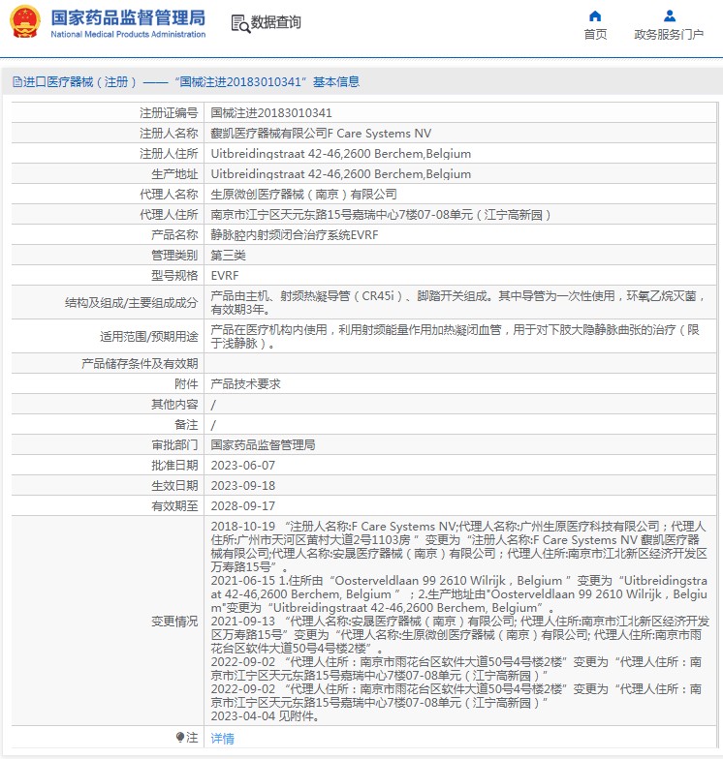Click the 变更情况 label
Screen dimensions: 723x759
(174, 622)
